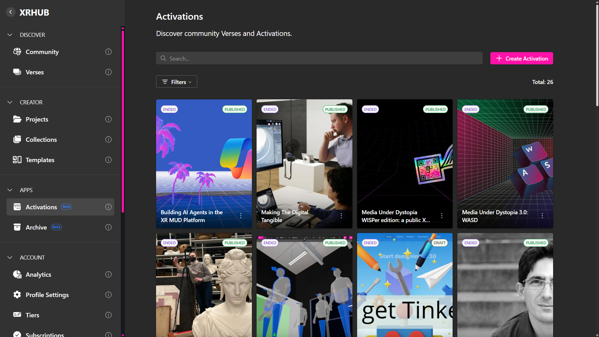
Task: Show info for Projects
Action: [108, 119]
